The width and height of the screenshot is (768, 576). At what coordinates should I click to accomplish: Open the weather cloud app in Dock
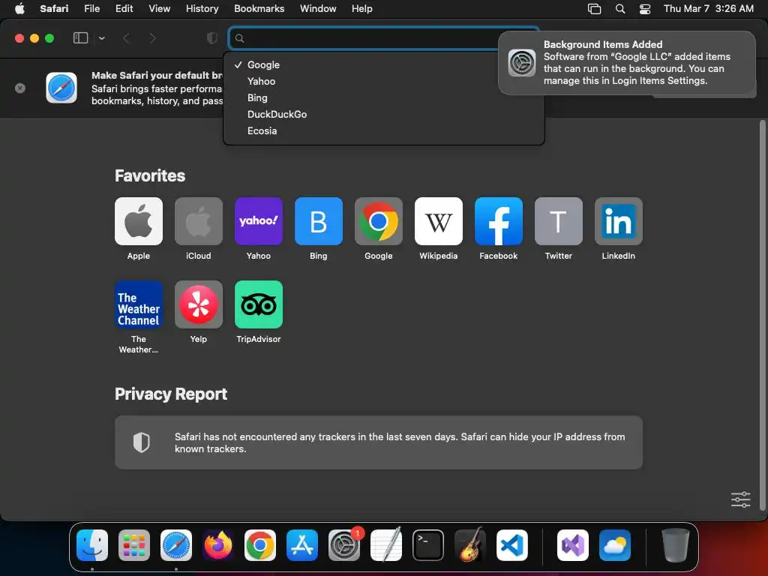click(615, 545)
